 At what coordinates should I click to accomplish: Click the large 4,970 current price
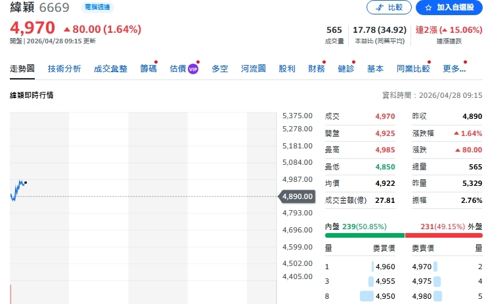pos(32,28)
